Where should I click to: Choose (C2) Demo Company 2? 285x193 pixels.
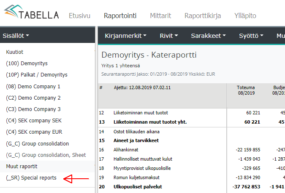tap(33, 98)
